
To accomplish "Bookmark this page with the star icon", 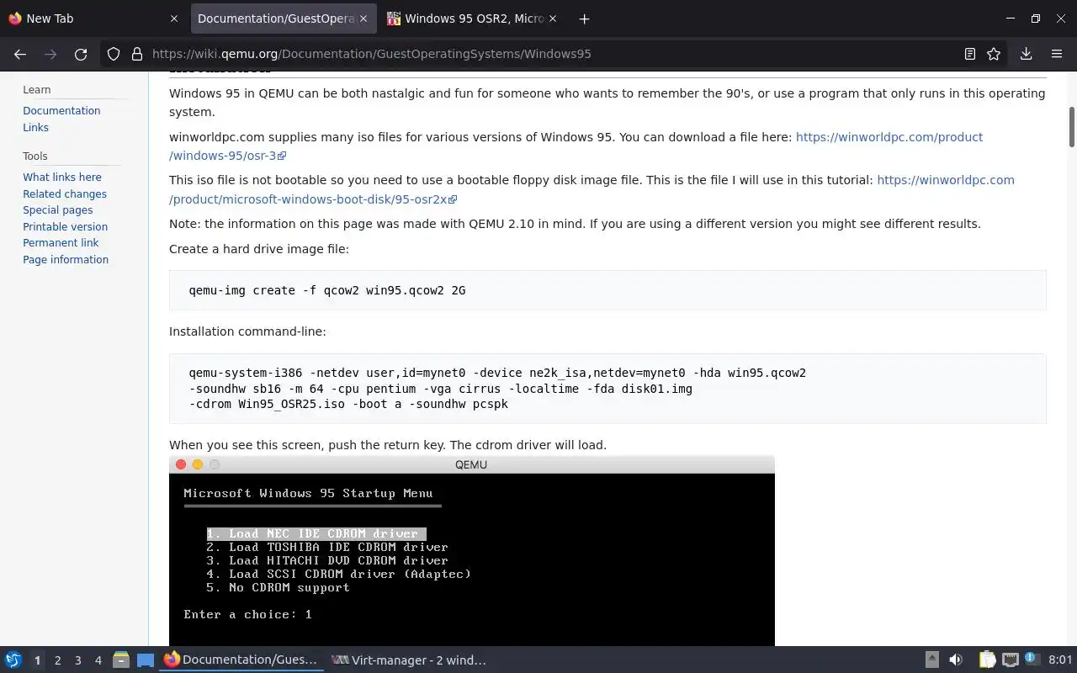I will [x=994, y=54].
